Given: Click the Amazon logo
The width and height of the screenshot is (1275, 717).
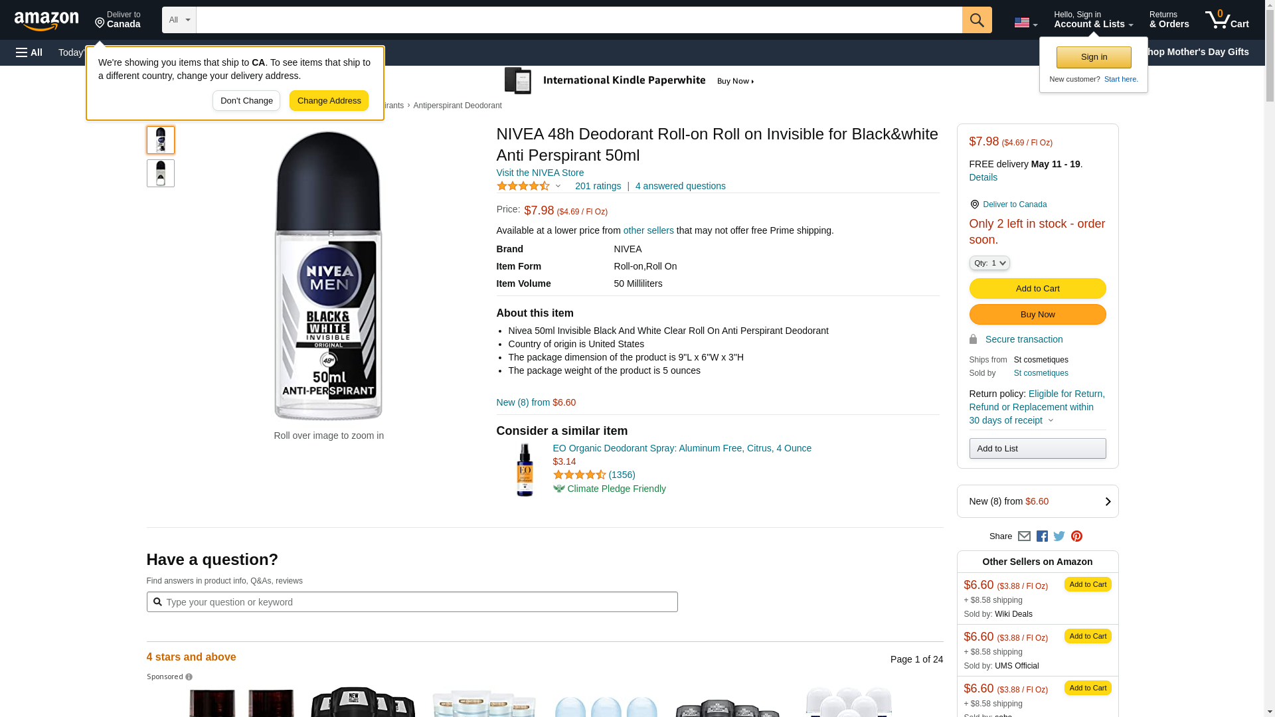Looking at the screenshot, I should 46,21.
